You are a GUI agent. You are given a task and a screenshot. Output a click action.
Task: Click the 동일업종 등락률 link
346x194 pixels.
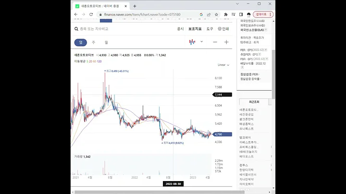click(250, 79)
